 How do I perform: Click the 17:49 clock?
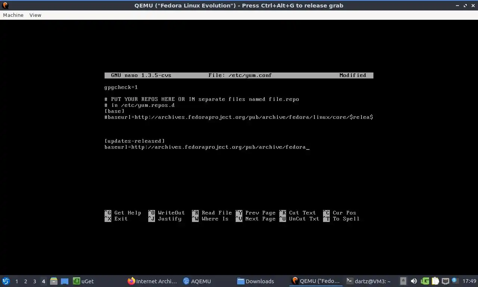469,281
